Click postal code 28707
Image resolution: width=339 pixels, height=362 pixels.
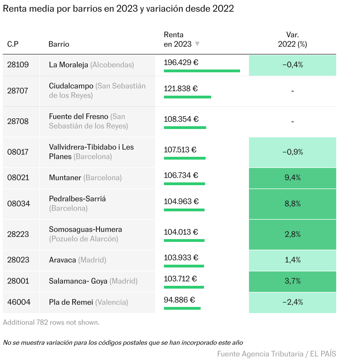pos(18,91)
